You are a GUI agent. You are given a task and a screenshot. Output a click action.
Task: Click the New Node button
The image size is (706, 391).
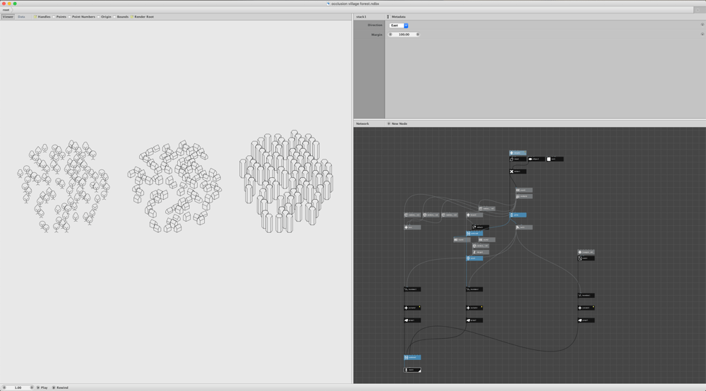397,124
